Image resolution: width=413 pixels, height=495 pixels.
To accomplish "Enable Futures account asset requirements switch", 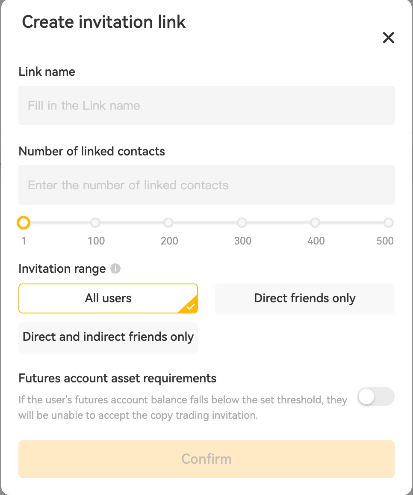I will 375,397.
